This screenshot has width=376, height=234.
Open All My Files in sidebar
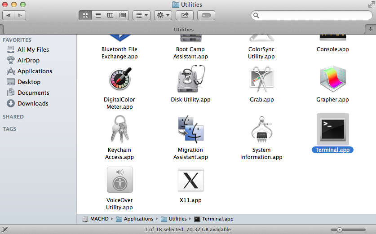coord(33,49)
